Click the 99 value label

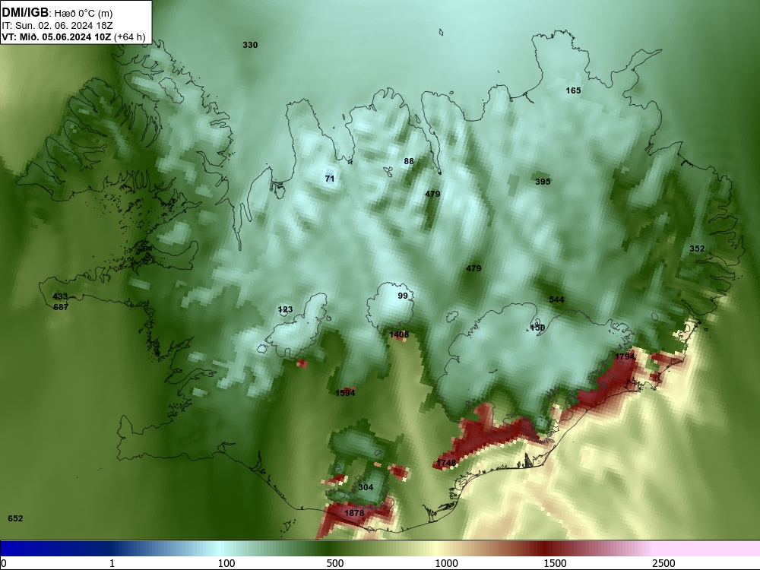(x=403, y=296)
